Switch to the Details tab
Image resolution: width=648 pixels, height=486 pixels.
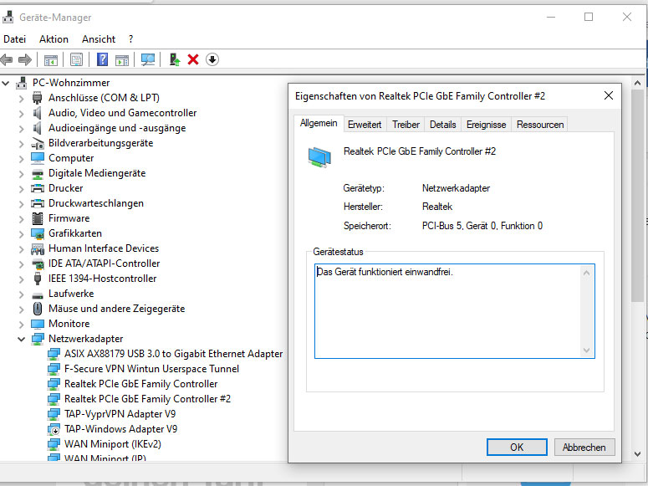coord(442,125)
